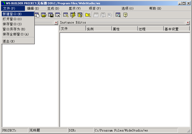Open the 选项 (O) menu

tap(127, 8)
